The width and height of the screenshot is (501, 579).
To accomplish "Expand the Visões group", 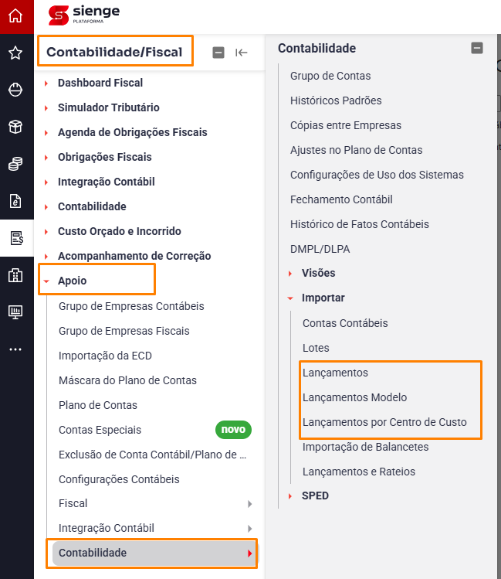I will [x=319, y=273].
